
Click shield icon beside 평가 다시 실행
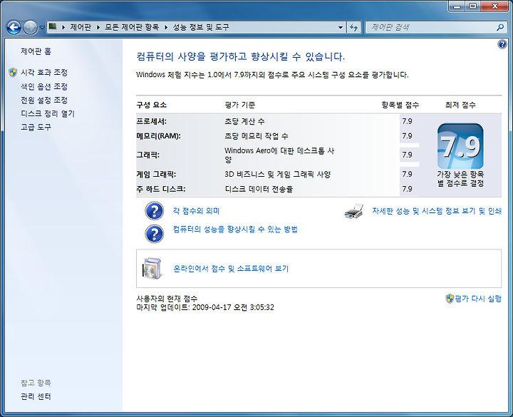(x=450, y=299)
